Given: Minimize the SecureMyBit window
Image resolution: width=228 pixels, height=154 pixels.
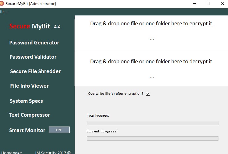Looking at the screenshot, I should tap(194, 3).
